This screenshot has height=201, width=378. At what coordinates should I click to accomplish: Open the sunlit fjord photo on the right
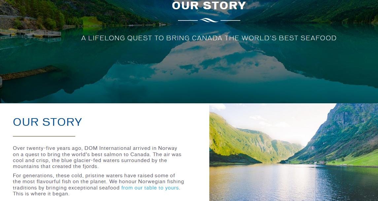point(293,152)
